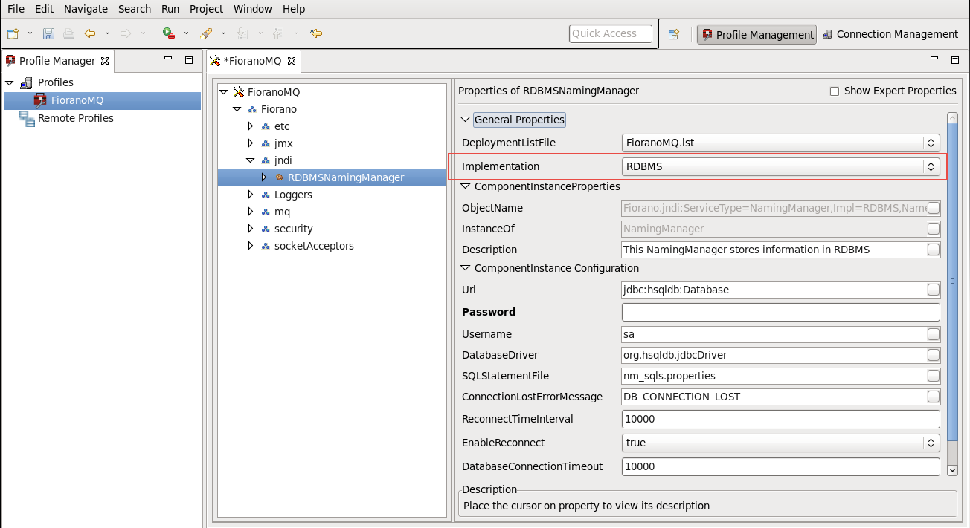Toggle the Url field checkbox
The height and width of the screenshot is (528, 970).
(934, 290)
